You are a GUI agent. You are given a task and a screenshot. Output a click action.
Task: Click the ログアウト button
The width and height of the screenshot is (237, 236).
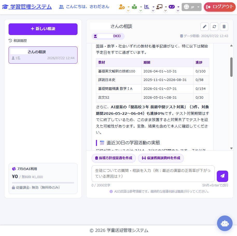(220, 7)
